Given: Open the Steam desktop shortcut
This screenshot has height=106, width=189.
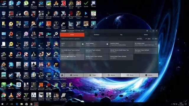Looking at the screenshot, I should [11, 75].
